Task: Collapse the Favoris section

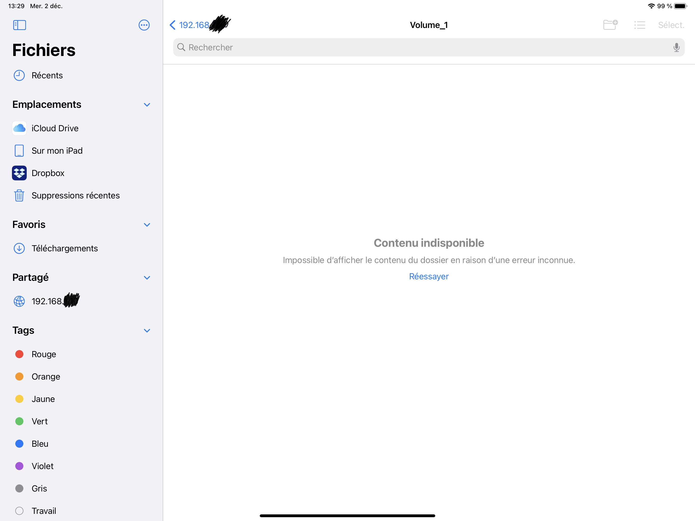Action: click(147, 225)
